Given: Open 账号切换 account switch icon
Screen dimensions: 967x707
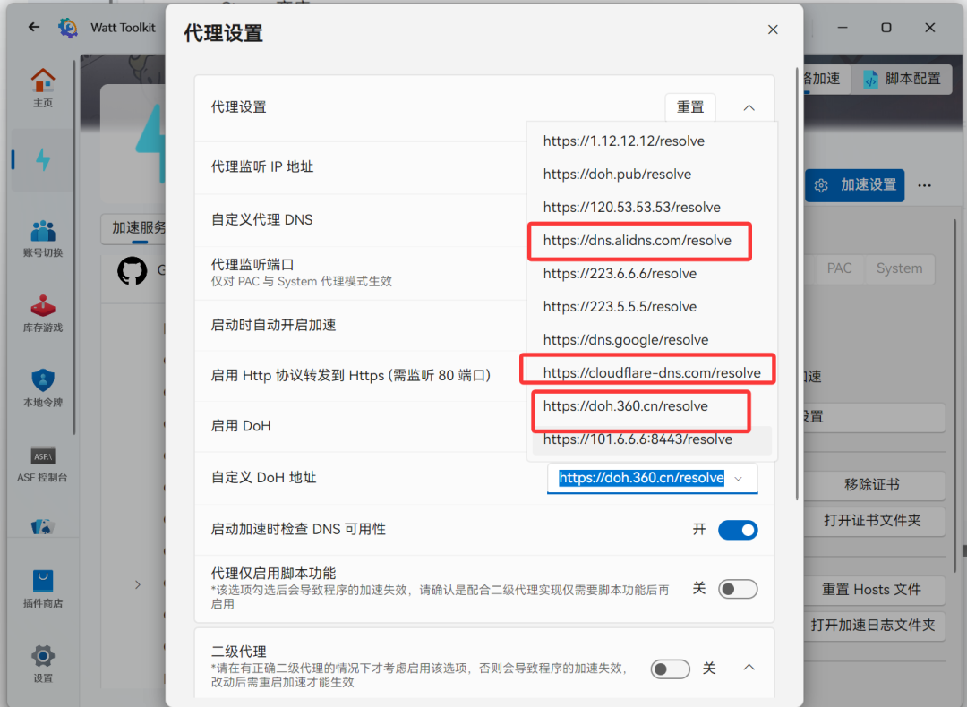Looking at the screenshot, I should coord(43,238).
